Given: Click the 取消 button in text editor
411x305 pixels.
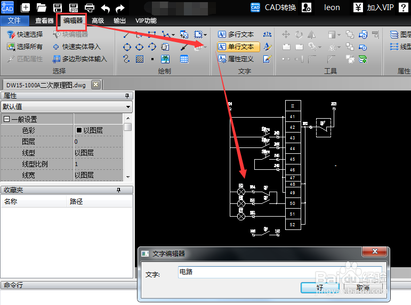Looking at the screenshot, I should click(363, 287).
